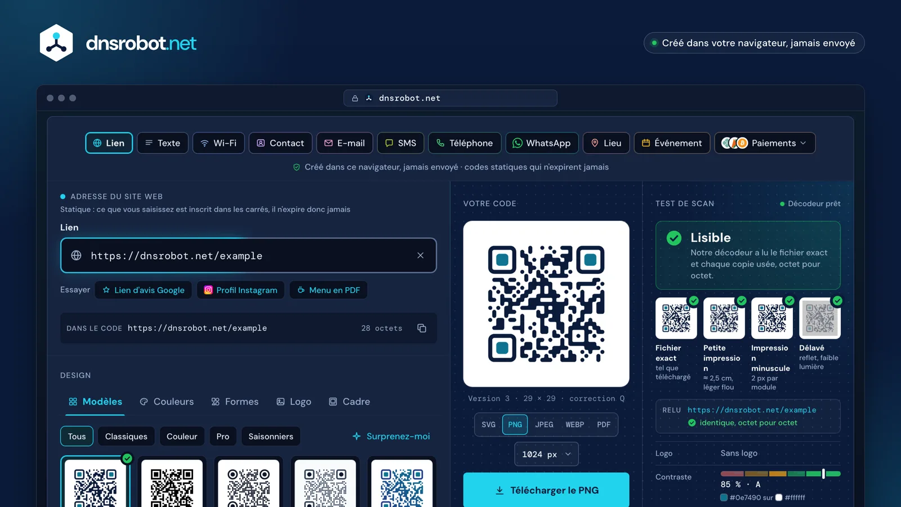
Task: Click the Surprenez-moi sparkle icon
Action: [x=356, y=436]
